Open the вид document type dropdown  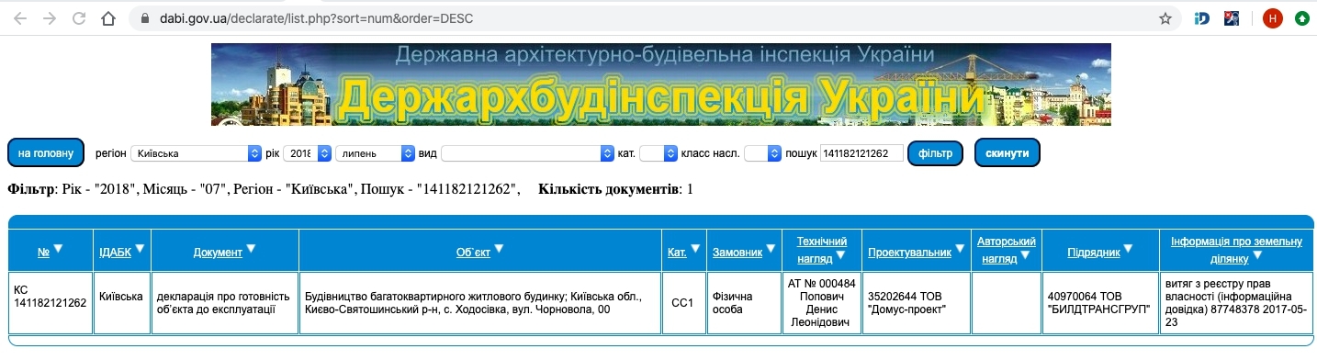pyautogui.click(x=527, y=153)
